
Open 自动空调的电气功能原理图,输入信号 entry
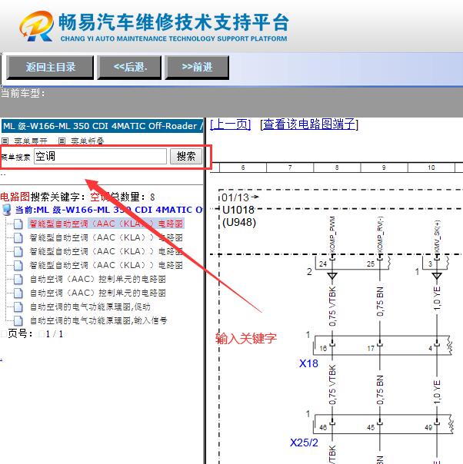98,320
